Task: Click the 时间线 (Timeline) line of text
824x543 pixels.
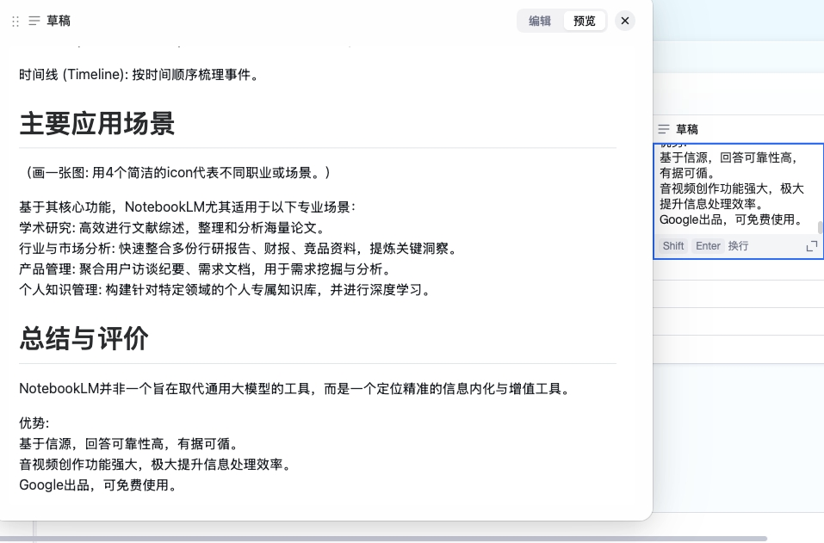Action: (x=139, y=75)
